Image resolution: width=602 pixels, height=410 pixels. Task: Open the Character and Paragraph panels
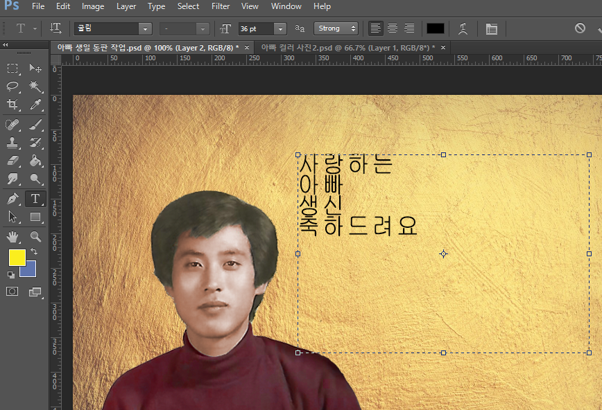(492, 28)
